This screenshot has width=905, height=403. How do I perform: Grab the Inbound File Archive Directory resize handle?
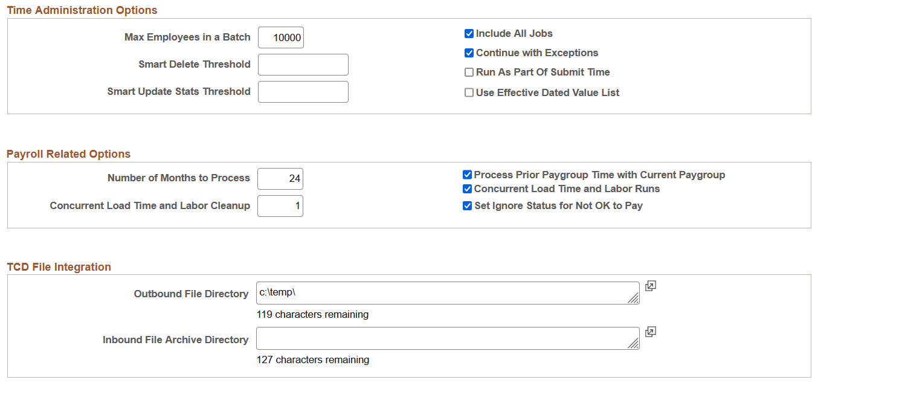tap(633, 344)
